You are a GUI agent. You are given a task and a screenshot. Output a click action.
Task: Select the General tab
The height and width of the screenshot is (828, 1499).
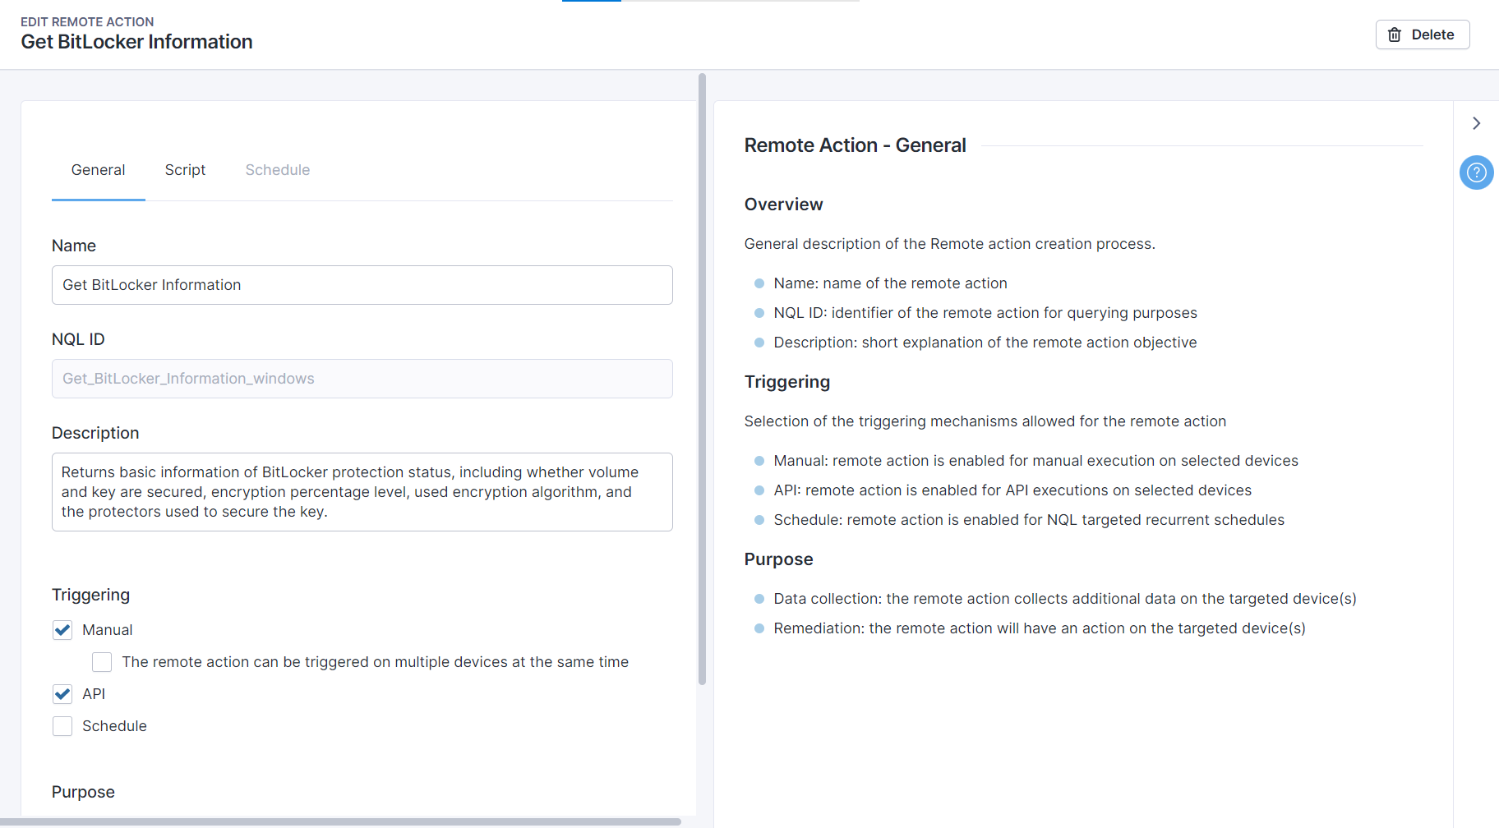point(98,170)
